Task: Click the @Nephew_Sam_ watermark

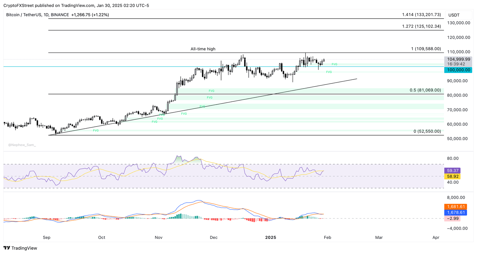Action: click(x=22, y=144)
